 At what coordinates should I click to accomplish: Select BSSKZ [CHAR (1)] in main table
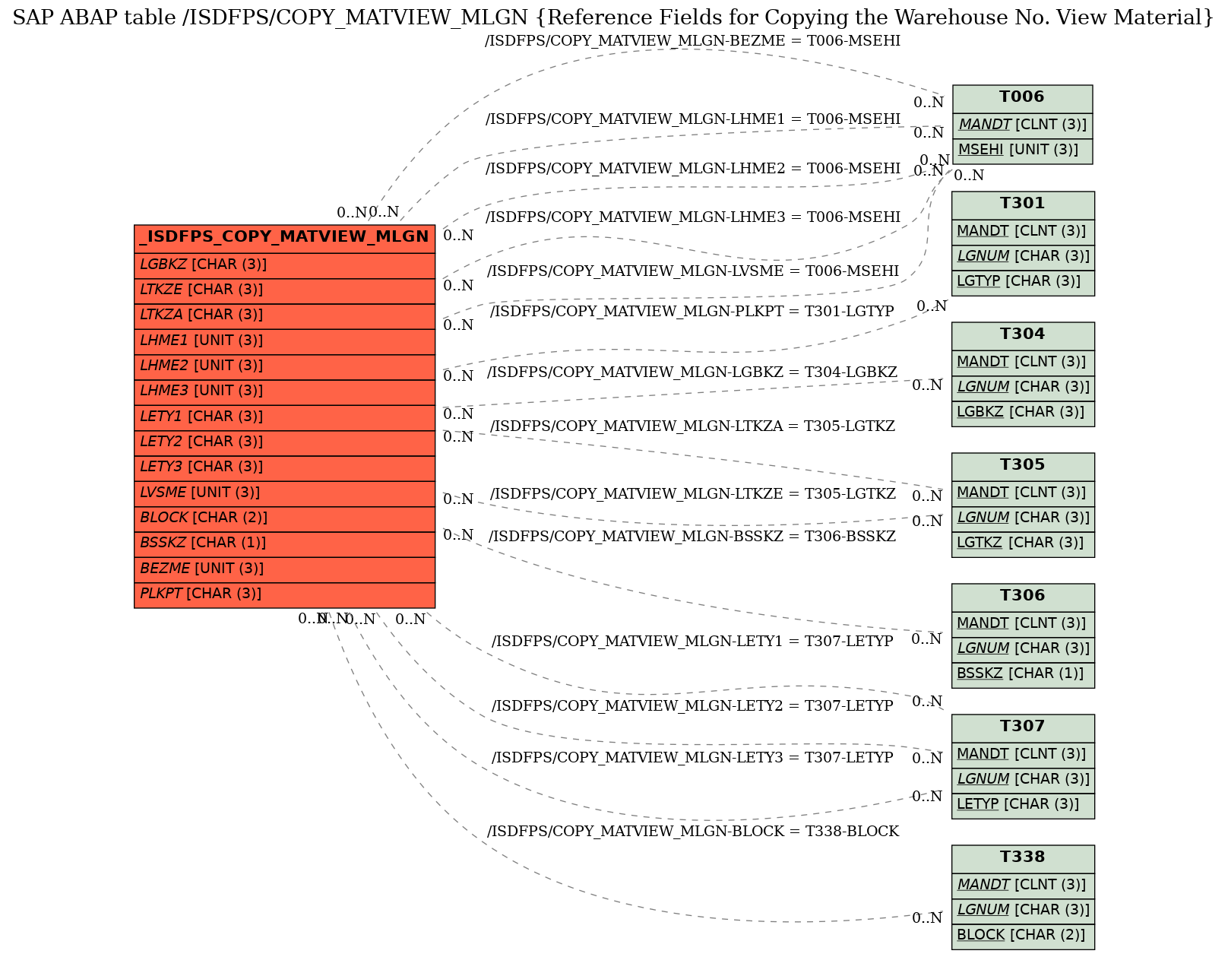pos(284,543)
